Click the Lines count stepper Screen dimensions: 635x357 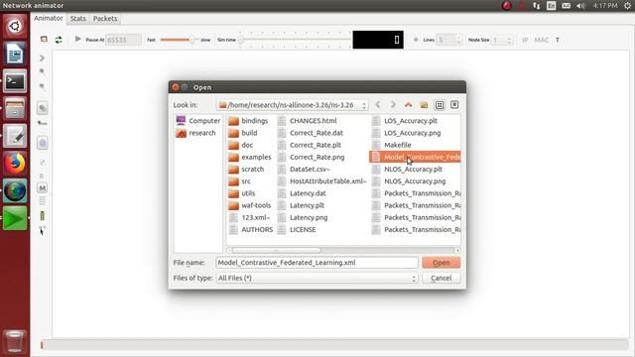(x=448, y=40)
